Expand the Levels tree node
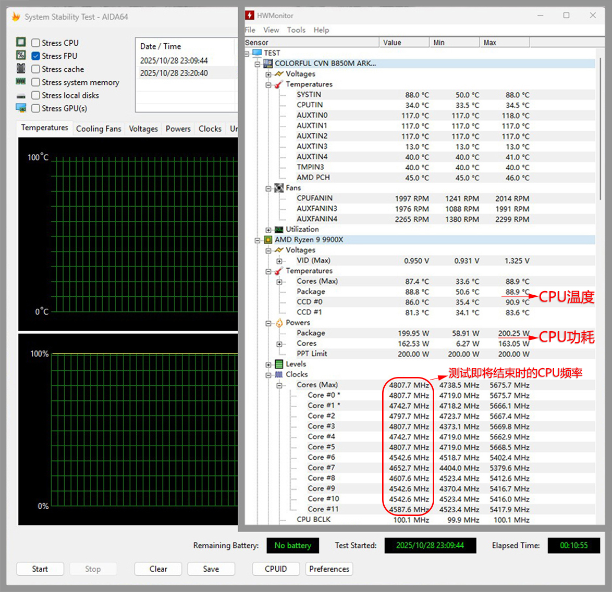 point(268,364)
